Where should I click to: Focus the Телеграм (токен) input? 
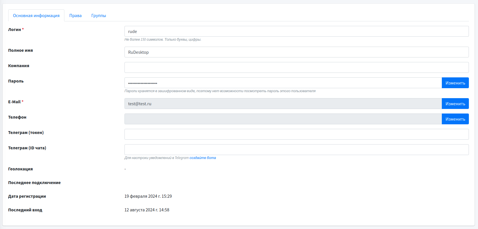(296, 135)
